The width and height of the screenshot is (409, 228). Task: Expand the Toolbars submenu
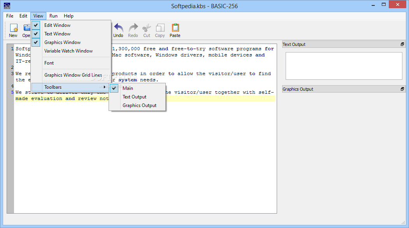[x=70, y=87]
